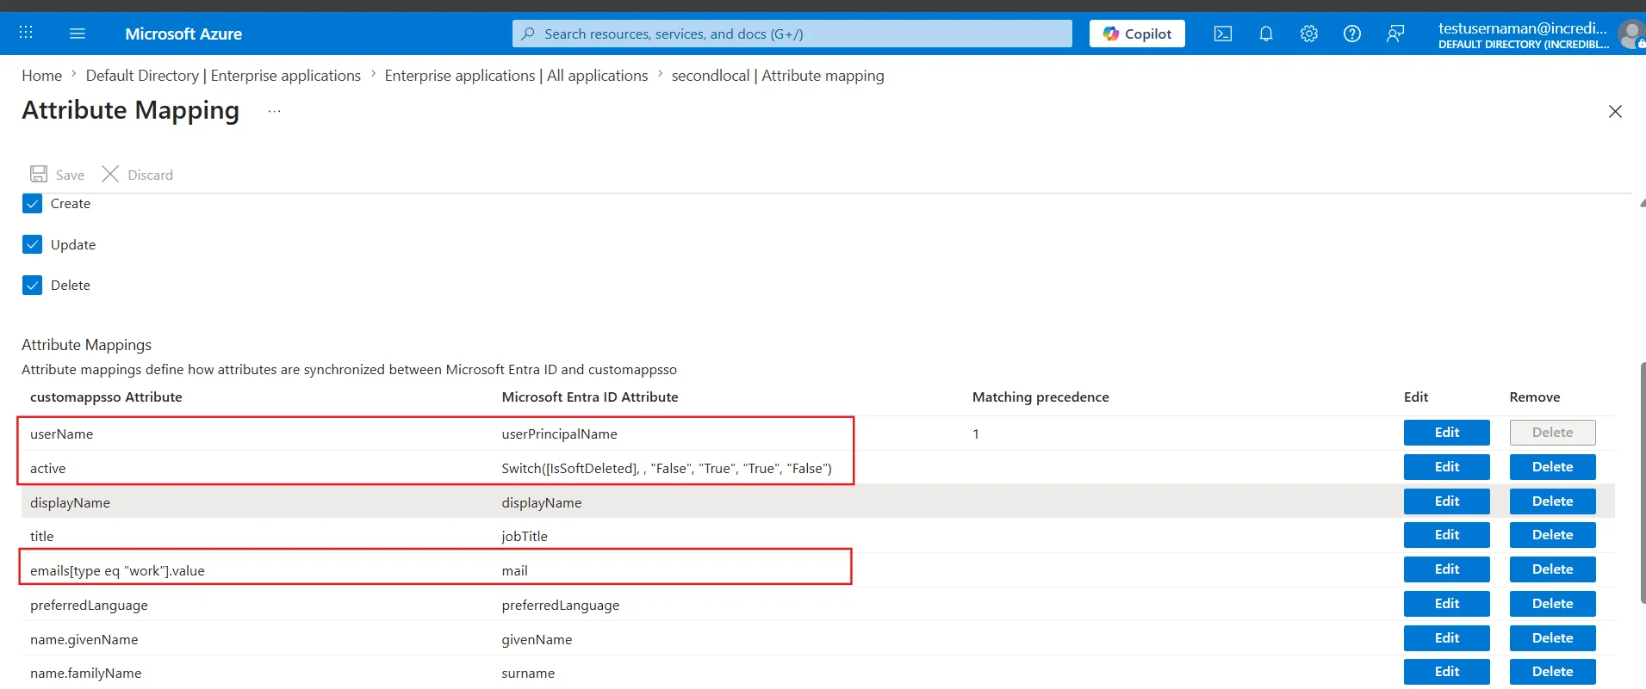Edit the name.familyName mapping
Screen dimensions: 1646x689
pos(1446,672)
